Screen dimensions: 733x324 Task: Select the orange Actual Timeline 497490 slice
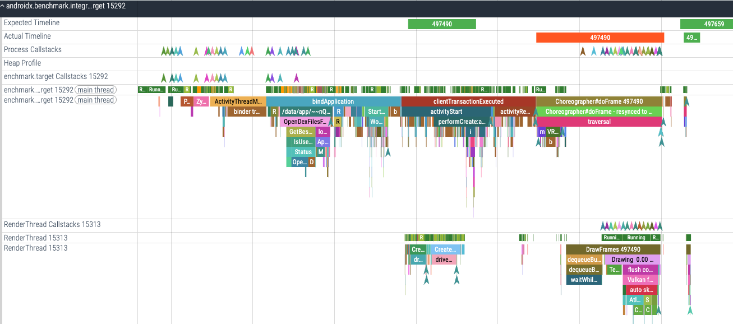pos(600,38)
